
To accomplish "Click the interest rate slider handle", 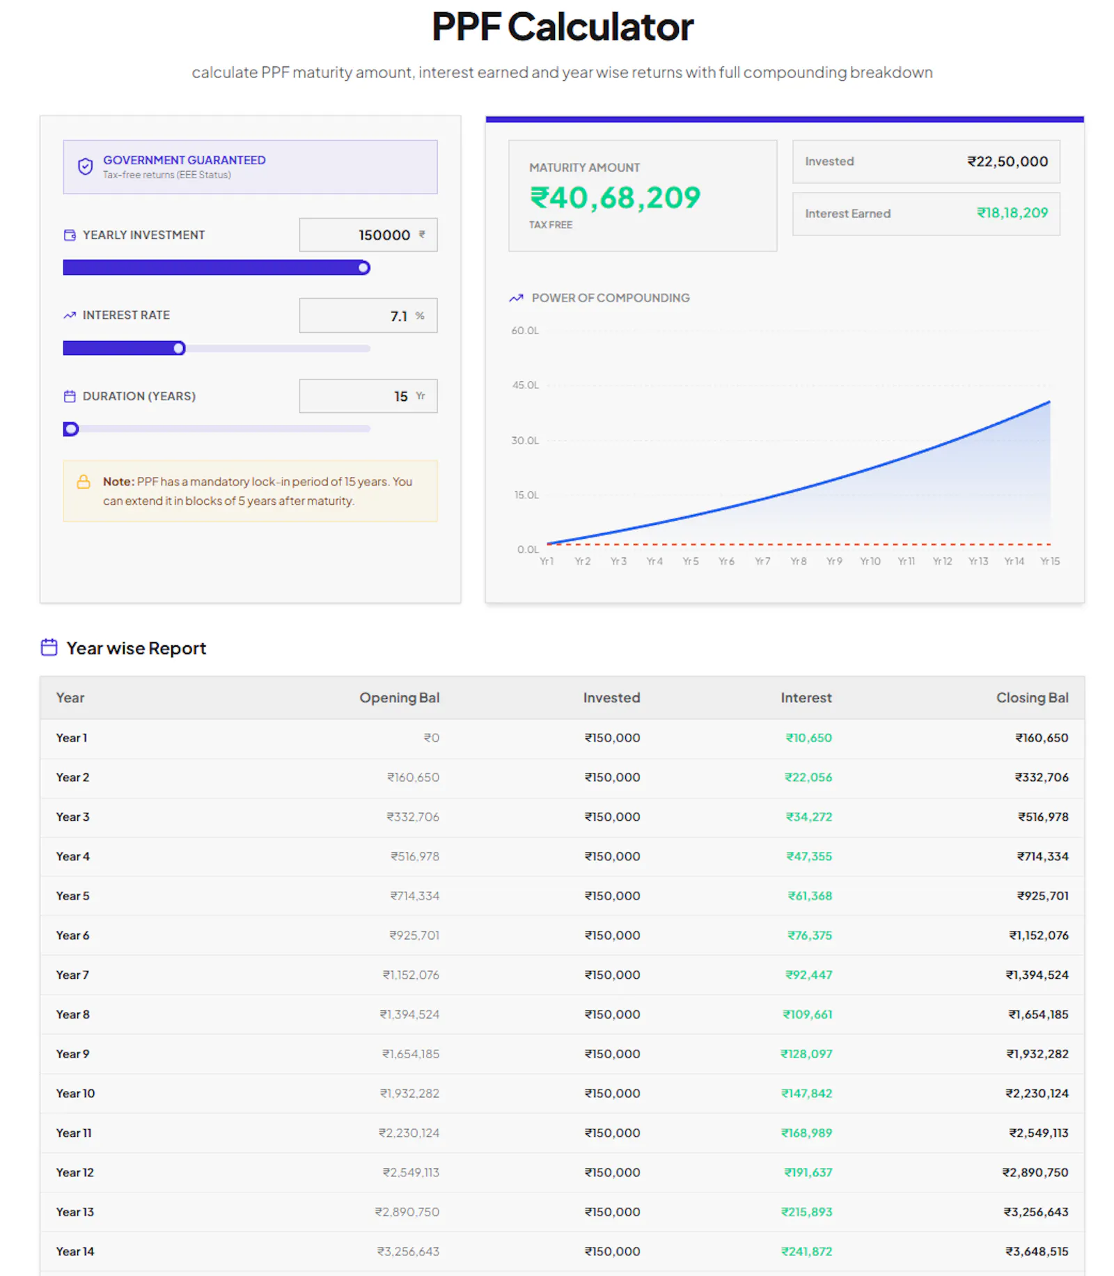I will (179, 348).
